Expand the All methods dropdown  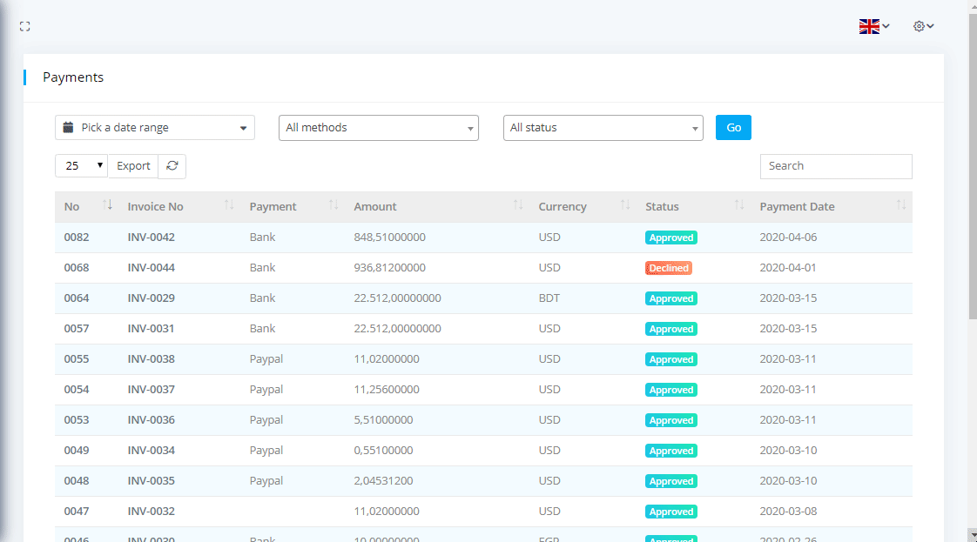(x=378, y=128)
